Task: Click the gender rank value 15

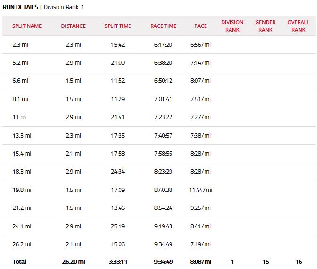Action: point(266,261)
